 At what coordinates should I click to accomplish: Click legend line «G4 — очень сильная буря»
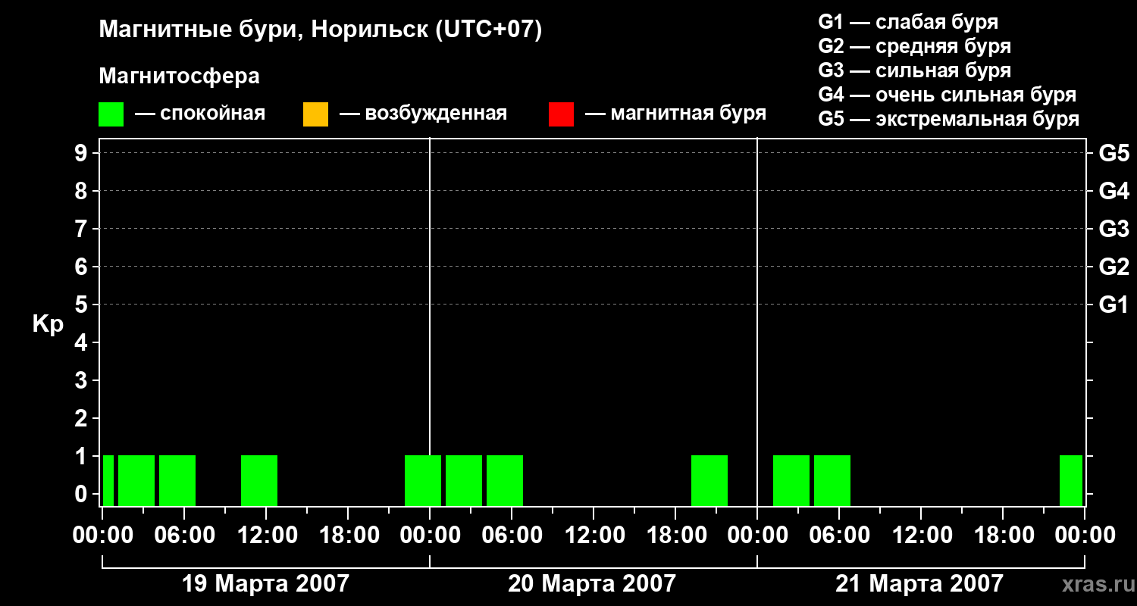pos(947,94)
